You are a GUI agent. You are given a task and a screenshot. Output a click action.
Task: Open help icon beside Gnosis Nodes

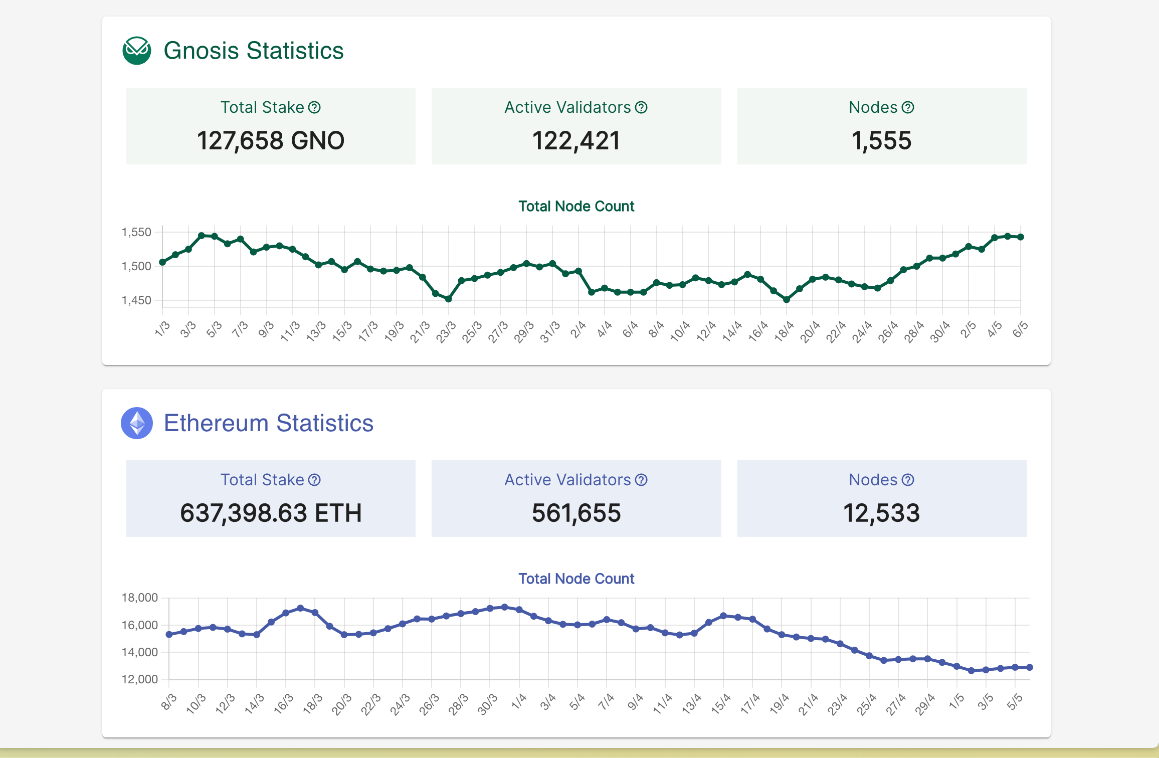pos(908,107)
